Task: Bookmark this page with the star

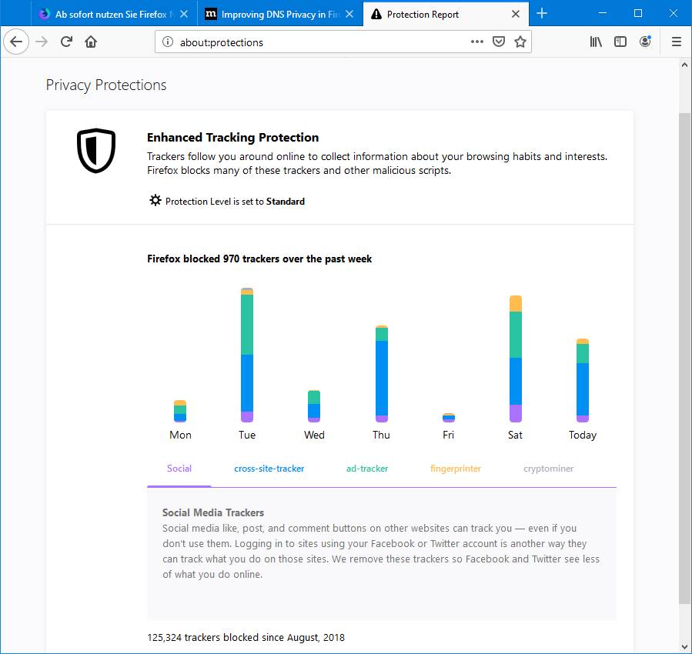Action: tap(520, 42)
